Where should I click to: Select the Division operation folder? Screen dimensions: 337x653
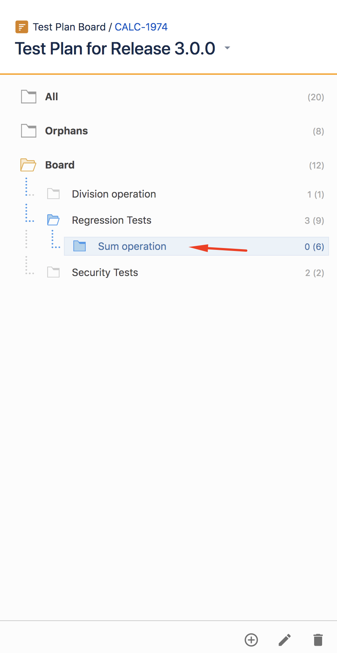click(x=114, y=194)
